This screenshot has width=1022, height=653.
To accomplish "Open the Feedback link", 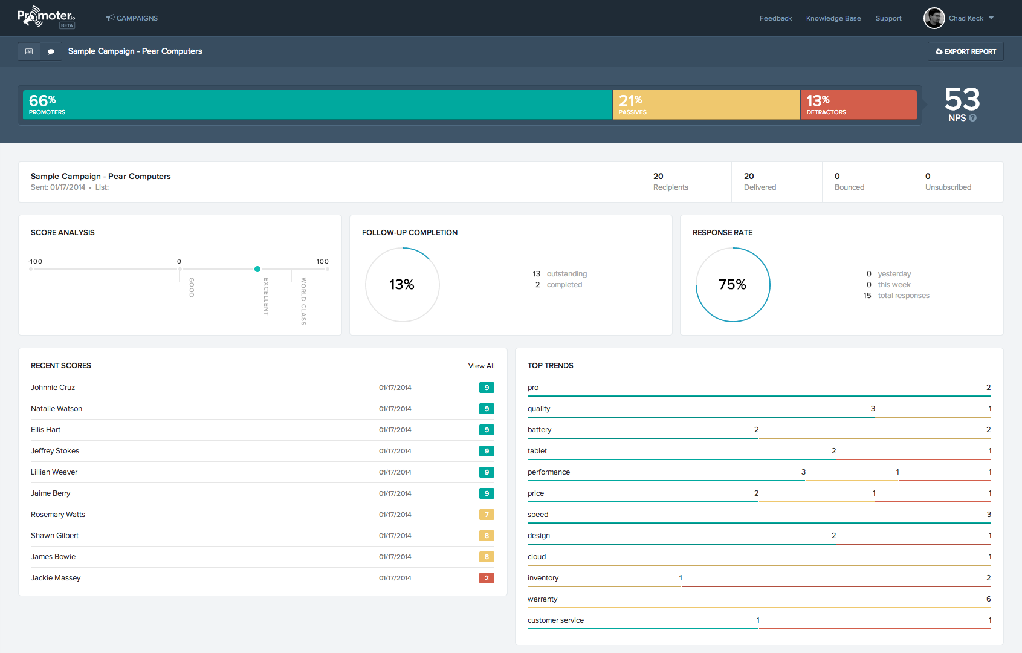I will (775, 18).
